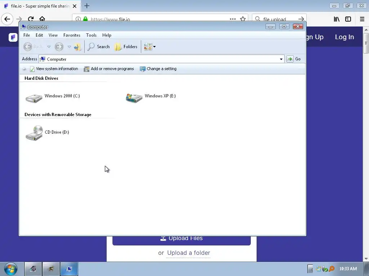Maximize the Computer window
The width and height of the screenshot is (369, 276).
pyautogui.click(x=284, y=27)
